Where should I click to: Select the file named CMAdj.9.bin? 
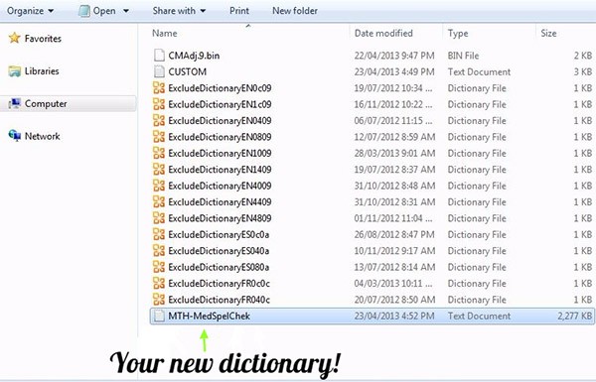[x=194, y=56]
